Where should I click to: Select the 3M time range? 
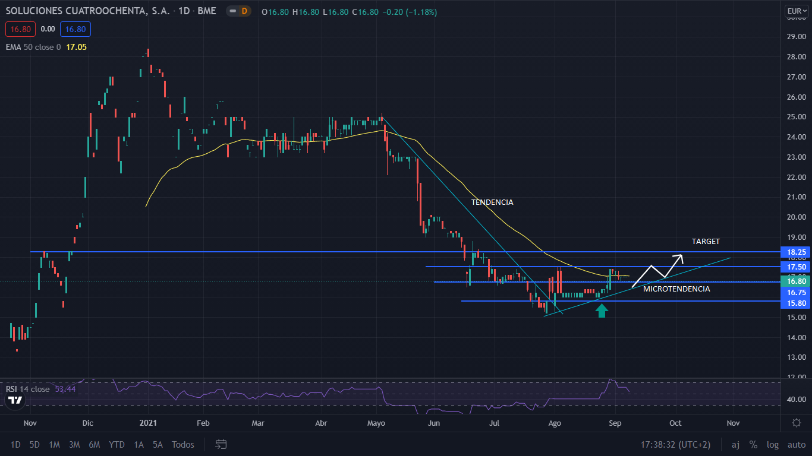(x=74, y=445)
